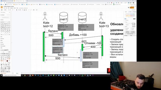Pick the square shape in General palette

tap(2, 24)
